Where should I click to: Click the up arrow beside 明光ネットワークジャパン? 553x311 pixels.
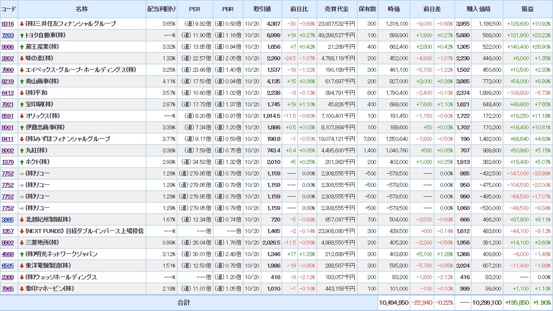point(21,254)
